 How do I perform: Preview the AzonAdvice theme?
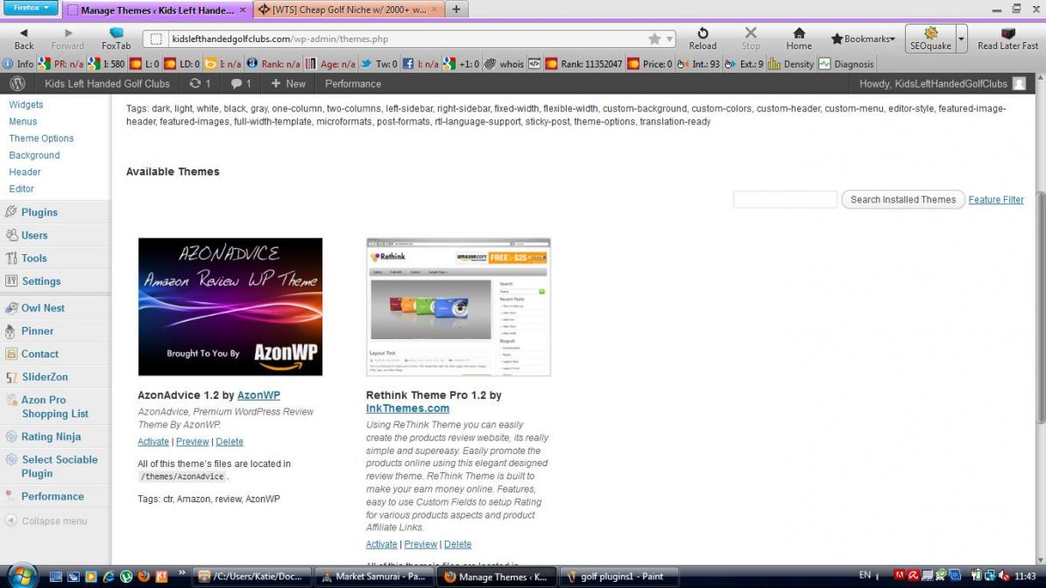192,442
